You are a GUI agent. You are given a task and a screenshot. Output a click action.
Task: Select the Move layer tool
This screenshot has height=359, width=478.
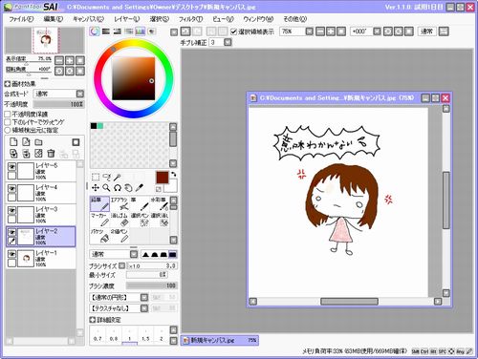click(x=96, y=188)
